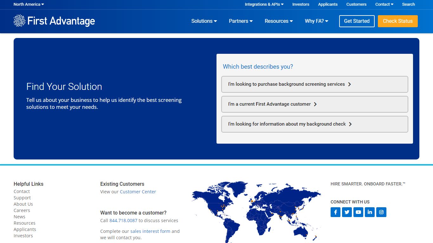Open footer Investors link
The height and width of the screenshot is (243, 433).
pos(23,236)
